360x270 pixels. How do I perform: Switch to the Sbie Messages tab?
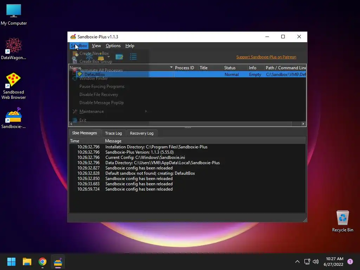[84, 133]
